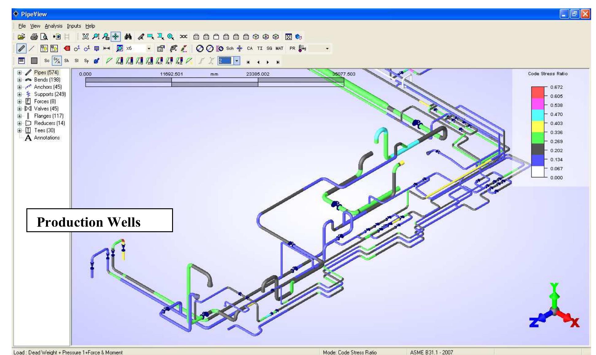Expand the Pipes (574) tree node
The width and height of the screenshot is (596, 355).
[x=20, y=73]
